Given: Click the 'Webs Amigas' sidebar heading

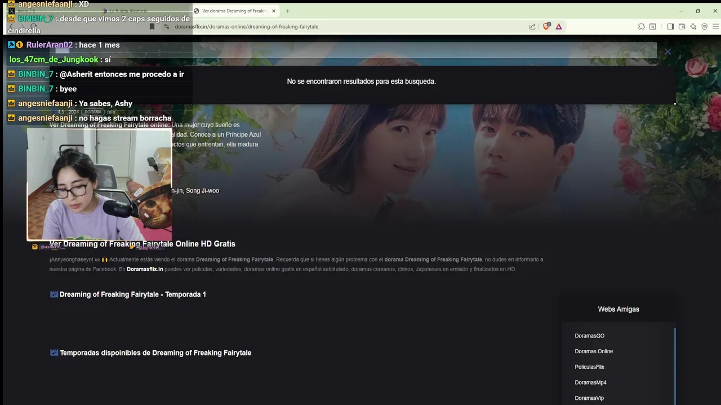Looking at the screenshot, I should pyautogui.click(x=618, y=309).
